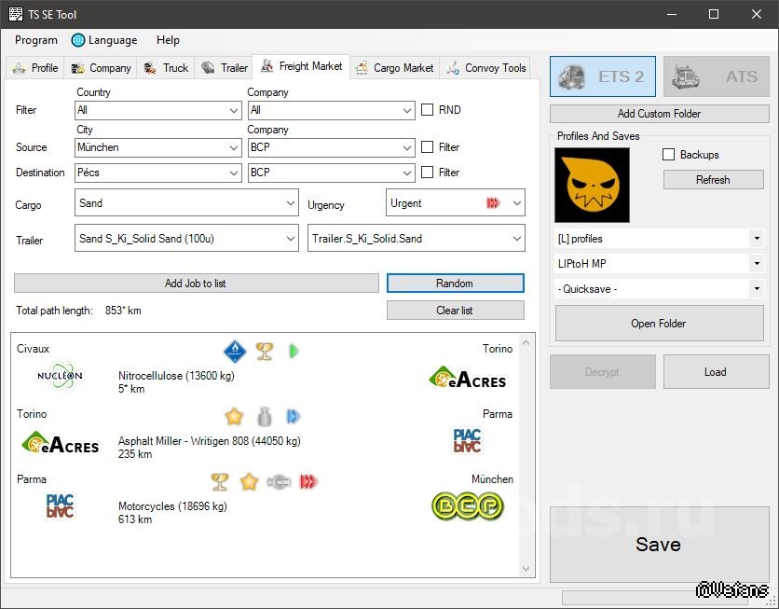Click the weight icon on Torino job
This screenshot has height=609, width=779.
265,417
